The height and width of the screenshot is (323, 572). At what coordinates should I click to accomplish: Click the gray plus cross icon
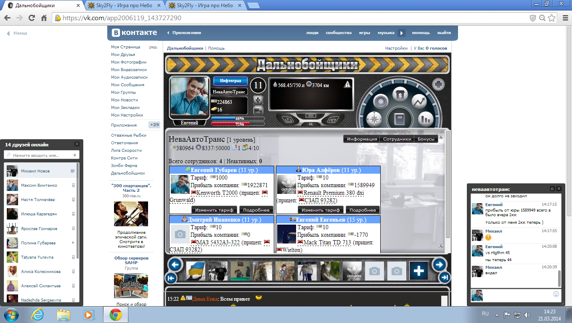439,84
